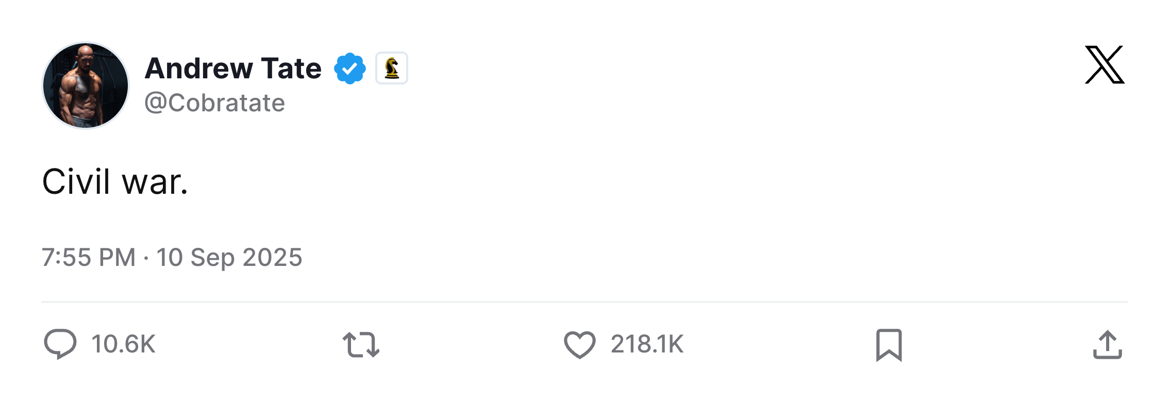Click the 218.1K likes count
The image size is (1169, 404).
click(647, 344)
